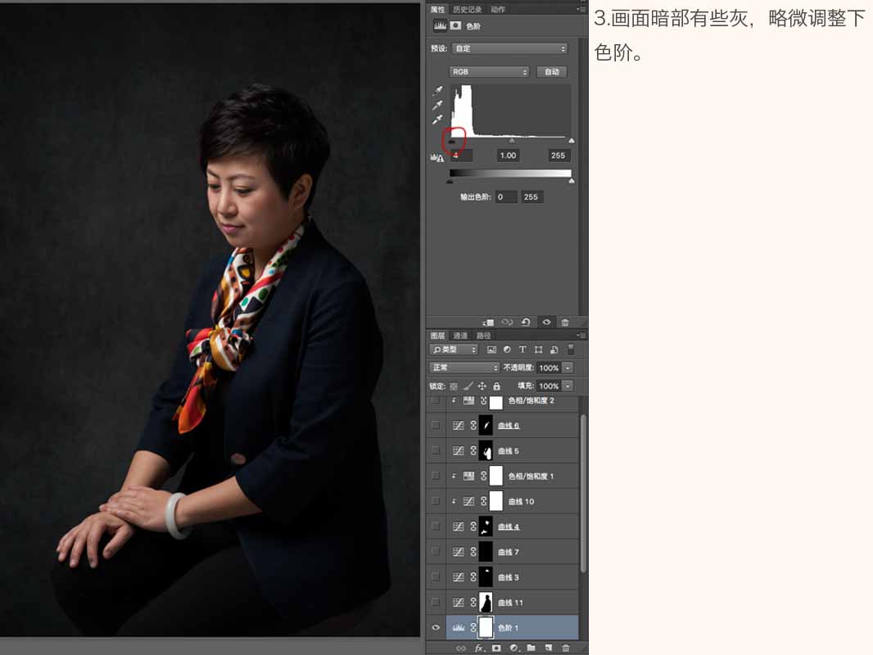
Task: Open the 预设 preset dropdown
Action: coord(509,48)
